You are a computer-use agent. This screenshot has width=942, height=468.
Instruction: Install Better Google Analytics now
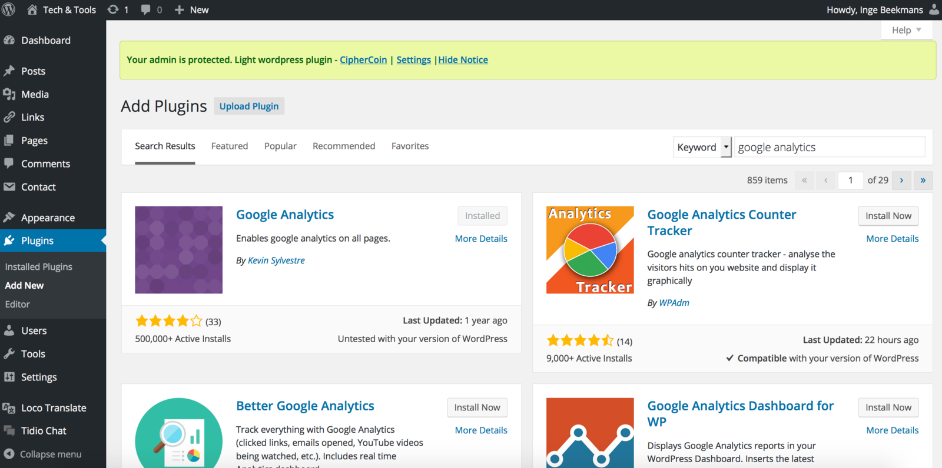[477, 407]
